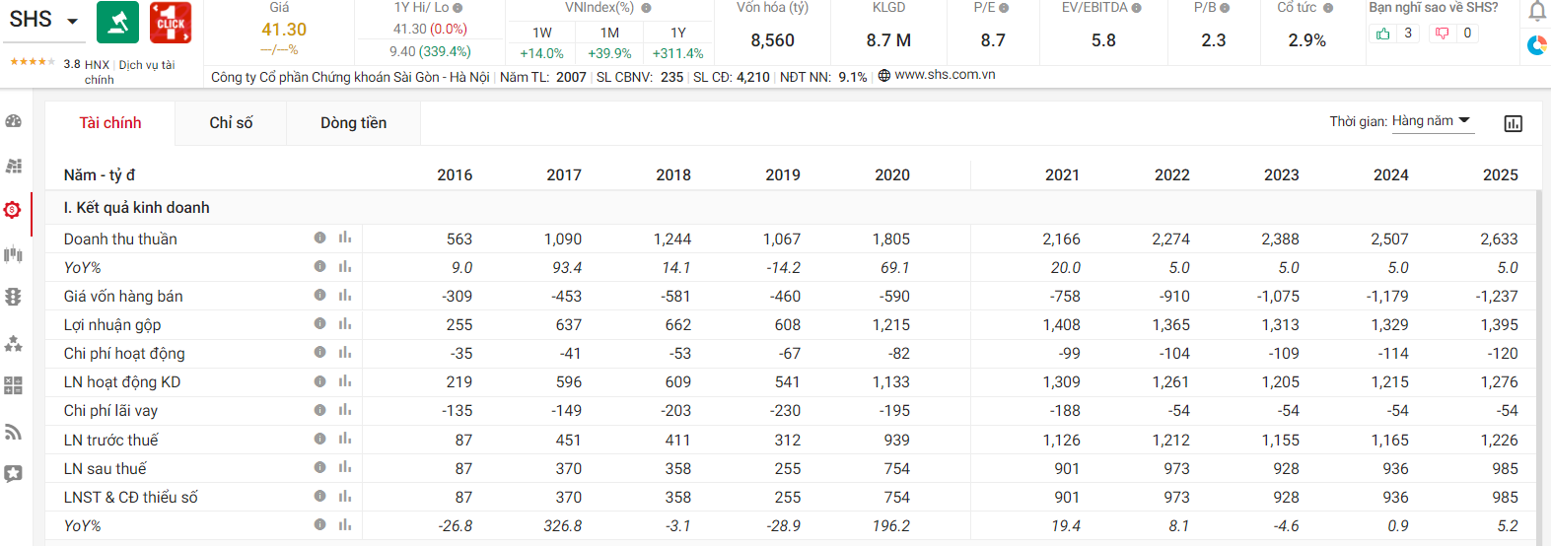The height and width of the screenshot is (546, 1551).
Task: Expand the SHS ticker dropdown
Action: coord(73,21)
